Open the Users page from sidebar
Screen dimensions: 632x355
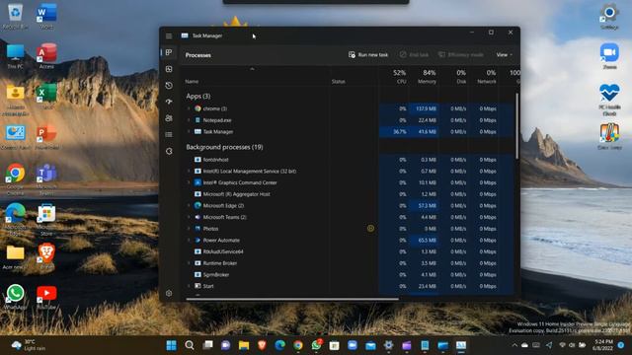(x=169, y=118)
